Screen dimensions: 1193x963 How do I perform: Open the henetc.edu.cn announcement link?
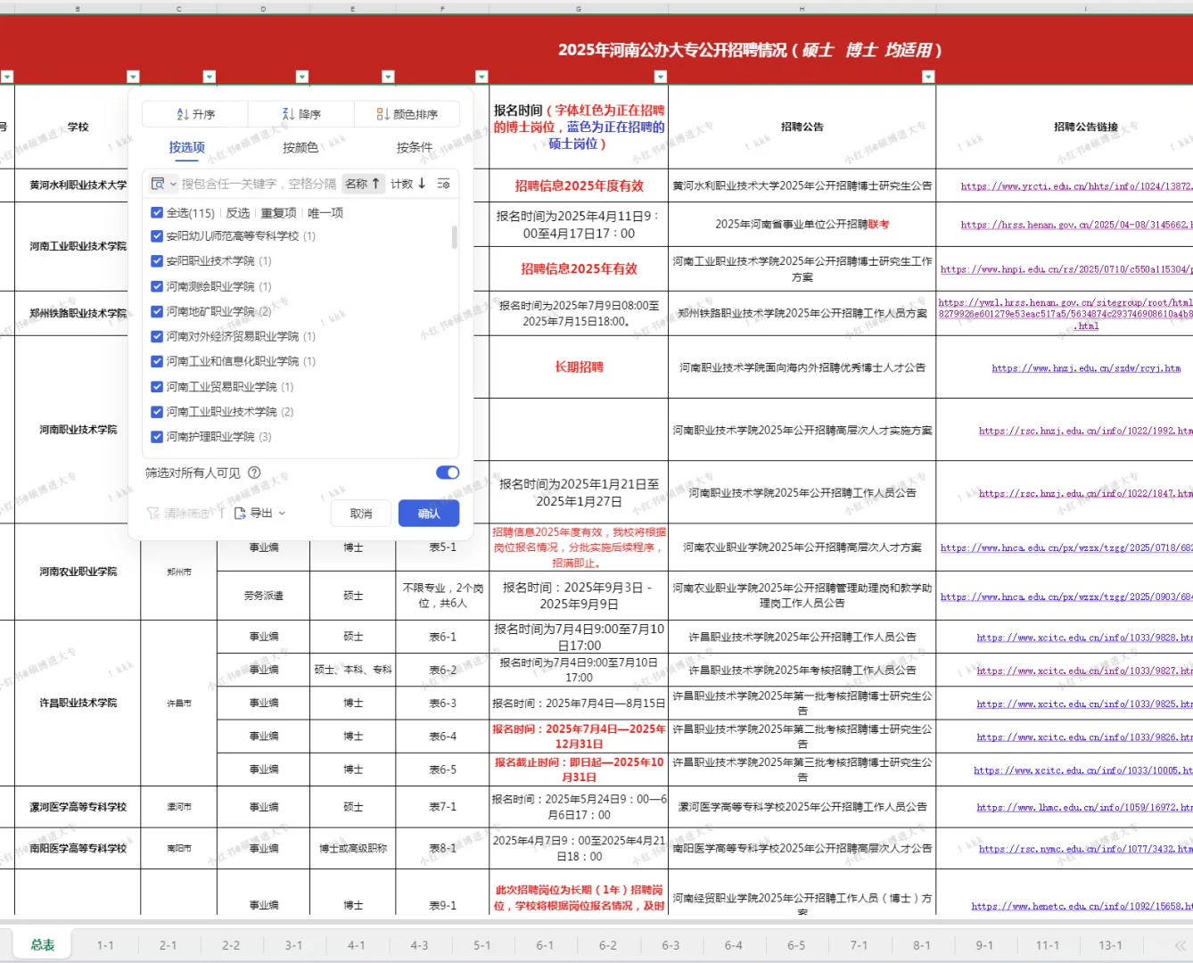[1082, 906]
